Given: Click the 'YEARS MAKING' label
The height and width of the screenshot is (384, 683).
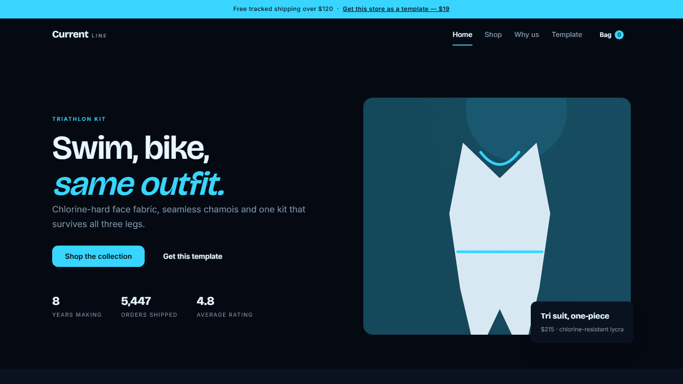Looking at the screenshot, I should coord(77,315).
